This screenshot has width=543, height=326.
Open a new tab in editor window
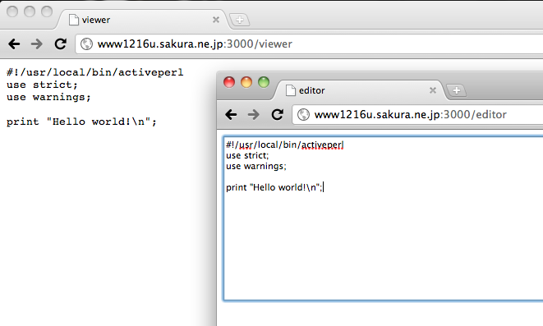point(457,90)
